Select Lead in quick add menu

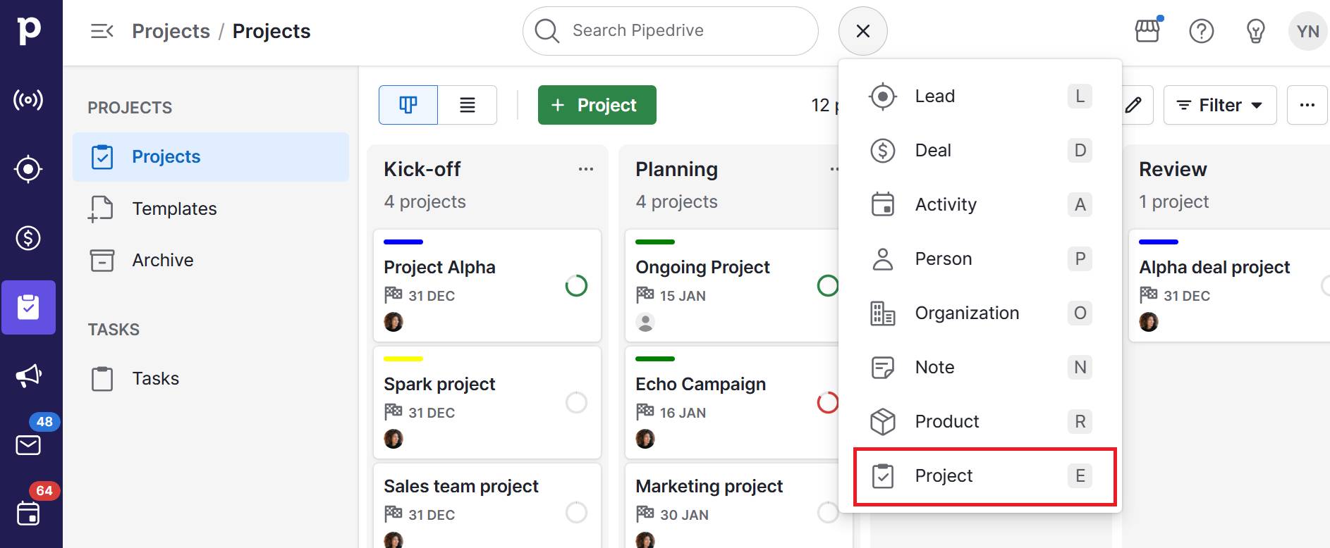[980, 96]
